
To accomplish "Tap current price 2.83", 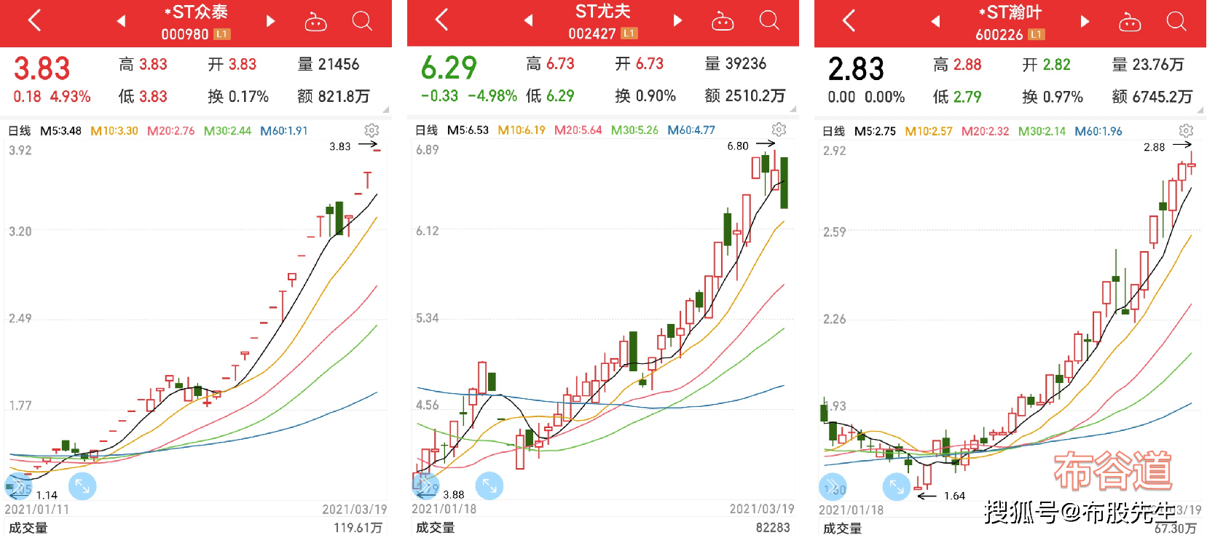I will 856,69.
